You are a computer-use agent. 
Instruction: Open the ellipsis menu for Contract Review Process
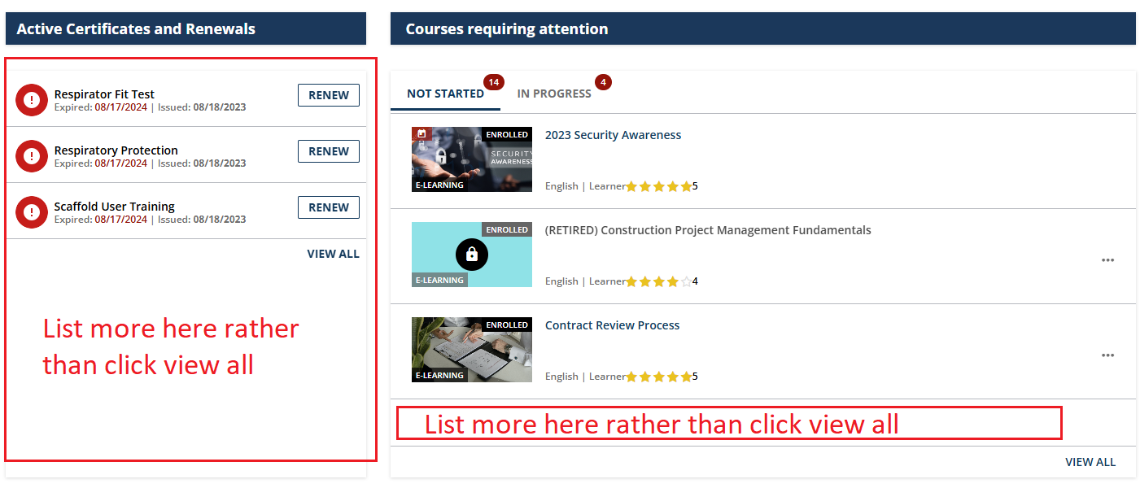[1107, 355]
